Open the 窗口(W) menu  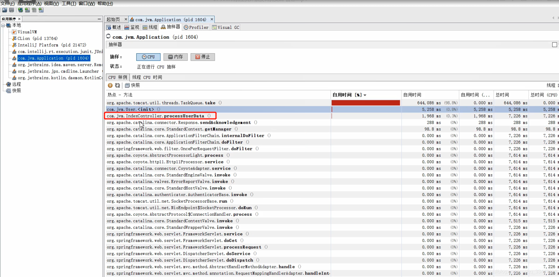(x=86, y=4)
